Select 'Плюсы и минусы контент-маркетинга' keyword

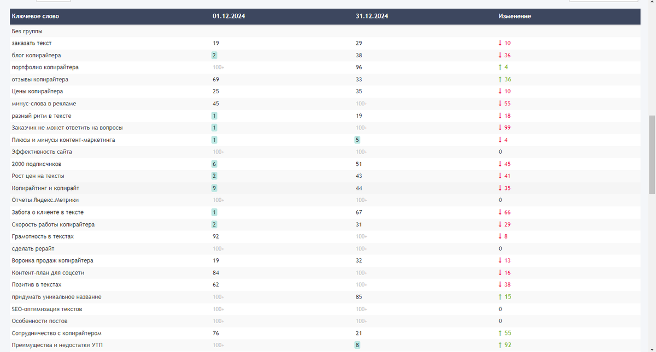pos(63,140)
